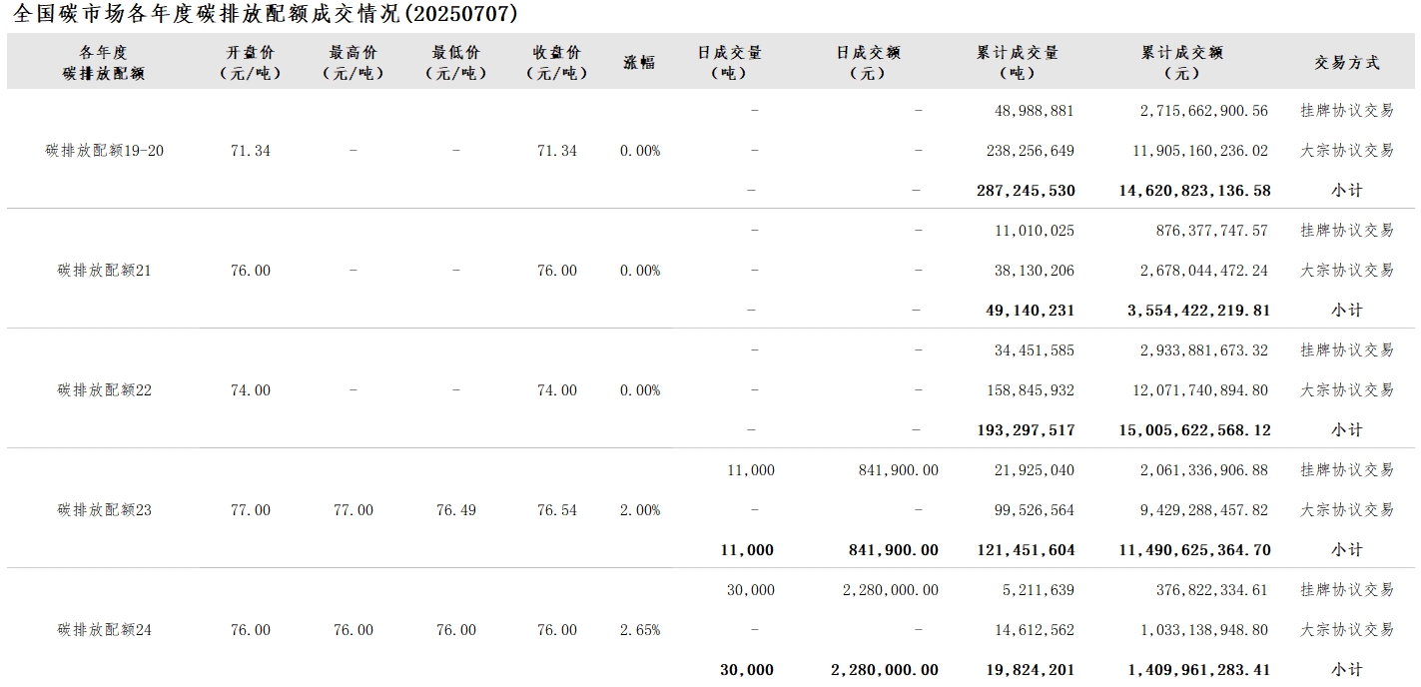The width and height of the screenshot is (1421, 687).
Task: Select the 开盘价 column header
Action: point(250,62)
